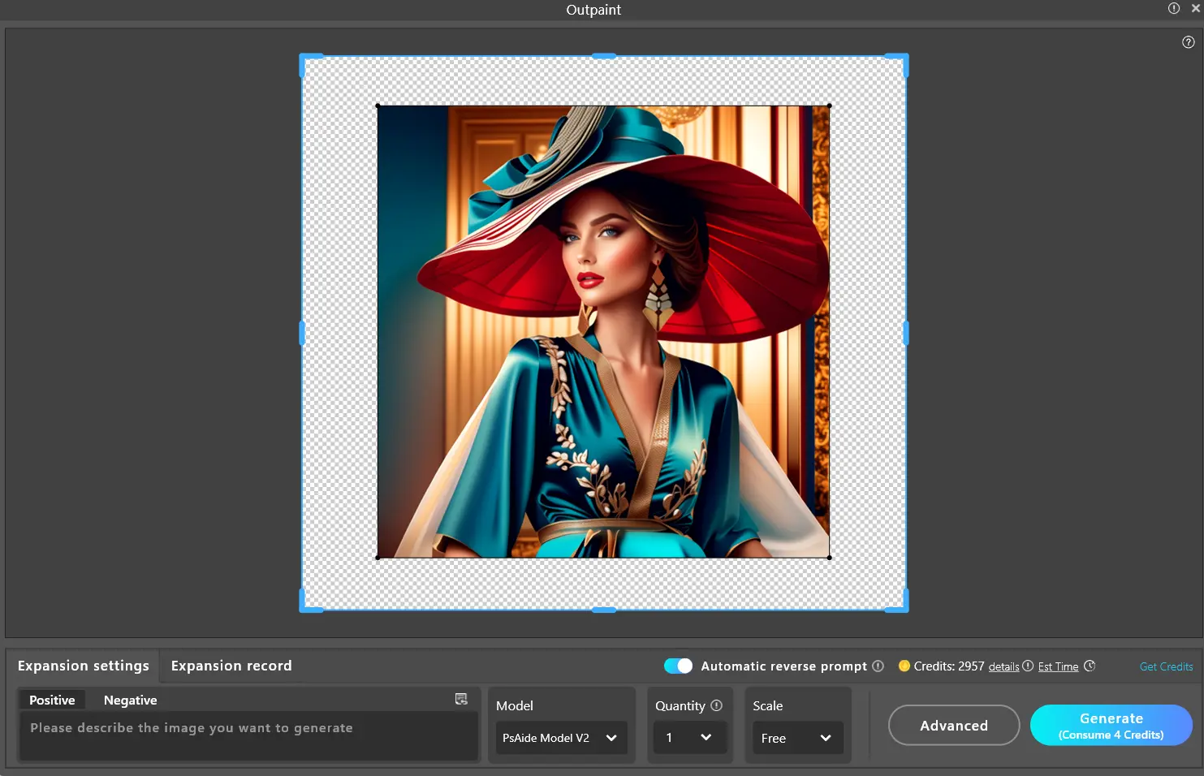The width and height of the screenshot is (1204, 776).
Task: Toggle Automatic reverse prompt switch off
Action: coord(678,666)
